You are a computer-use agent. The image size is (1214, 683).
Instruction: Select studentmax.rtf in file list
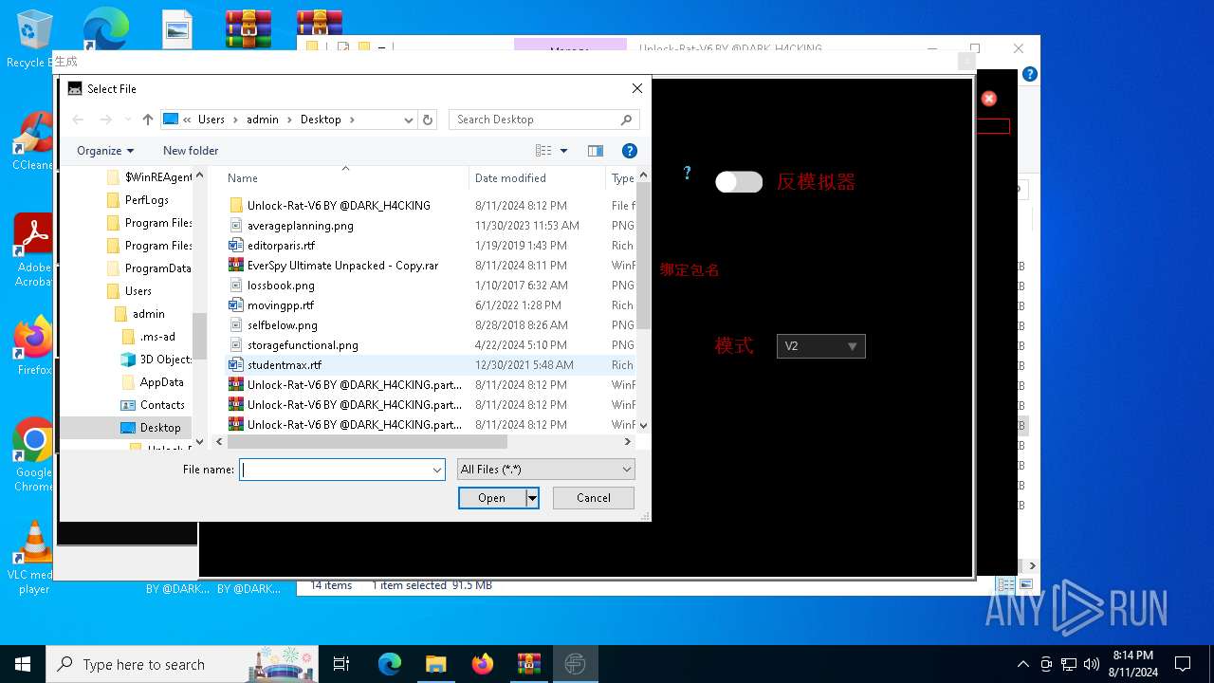(285, 365)
